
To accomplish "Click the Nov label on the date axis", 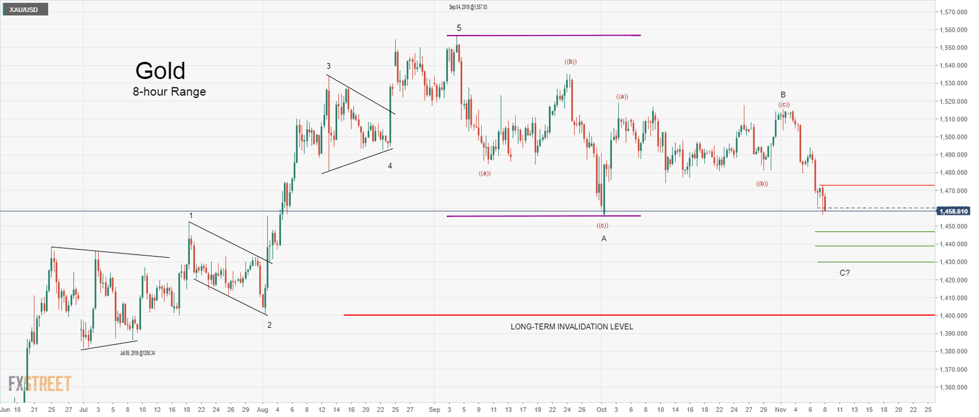I will [x=781, y=411].
